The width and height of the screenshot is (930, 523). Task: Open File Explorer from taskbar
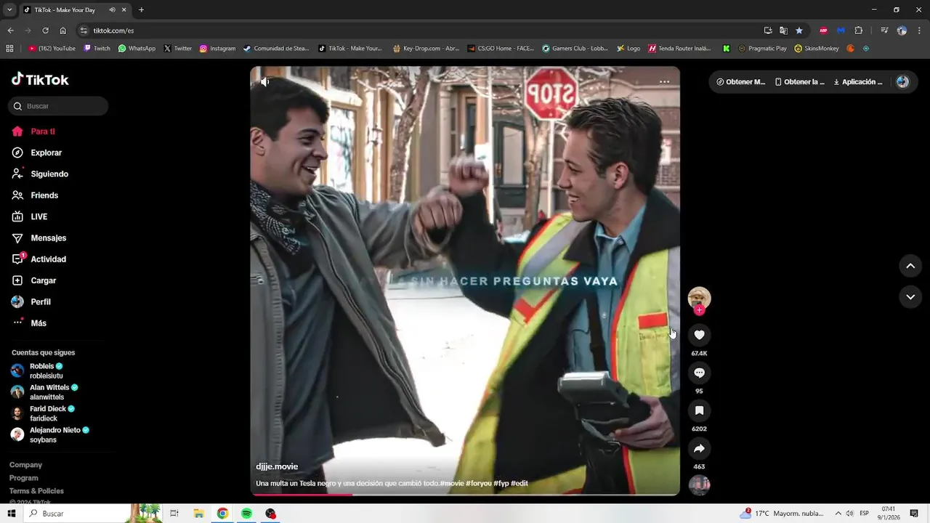coord(198,514)
